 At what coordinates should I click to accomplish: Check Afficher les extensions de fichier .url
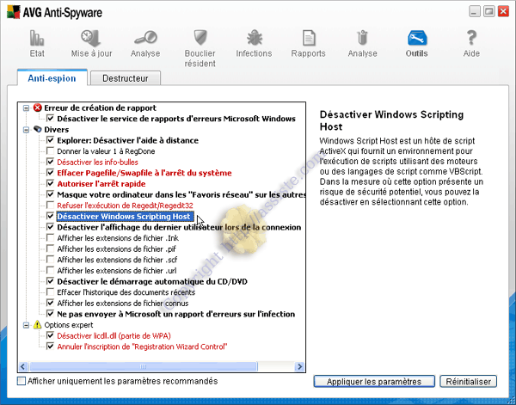tap(50, 271)
